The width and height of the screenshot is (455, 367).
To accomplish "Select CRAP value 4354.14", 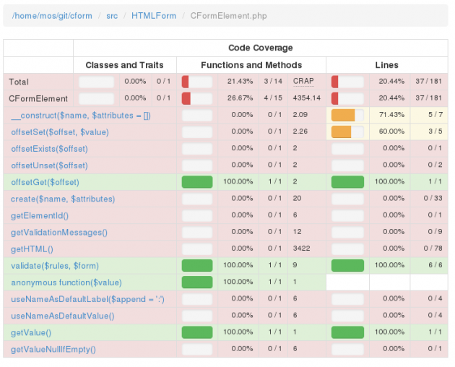I will pyautogui.click(x=307, y=98).
